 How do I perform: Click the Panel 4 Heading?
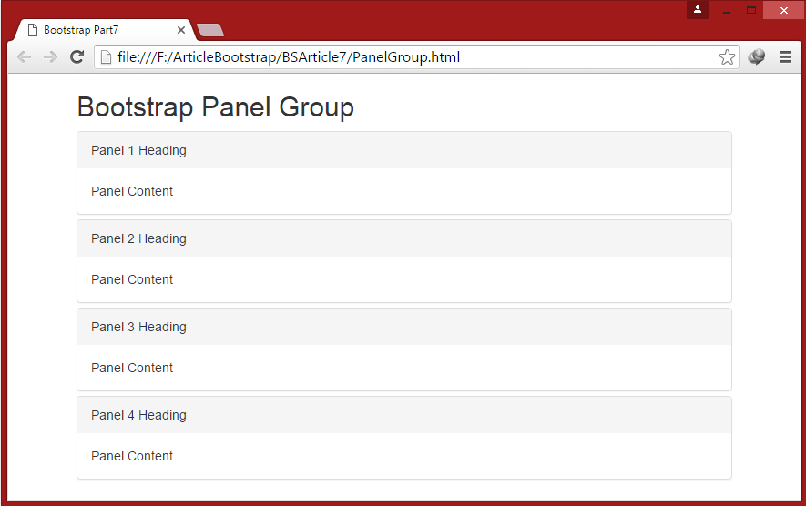coord(138,415)
